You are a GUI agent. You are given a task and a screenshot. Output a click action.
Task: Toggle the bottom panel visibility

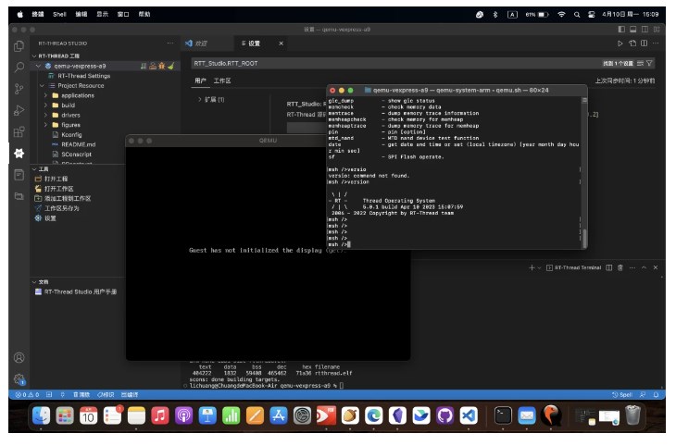(x=632, y=30)
